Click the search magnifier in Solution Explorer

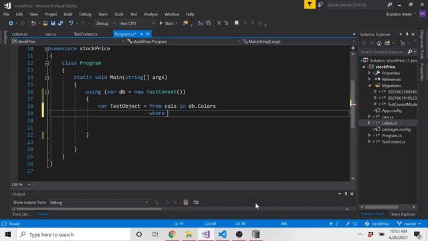[410, 52]
